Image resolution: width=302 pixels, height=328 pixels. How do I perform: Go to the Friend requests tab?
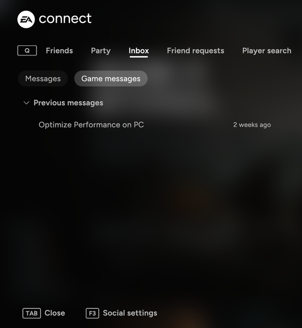click(x=196, y=51)
